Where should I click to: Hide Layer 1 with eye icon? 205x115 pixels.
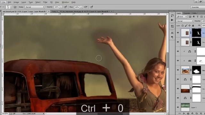click(178, 107)
